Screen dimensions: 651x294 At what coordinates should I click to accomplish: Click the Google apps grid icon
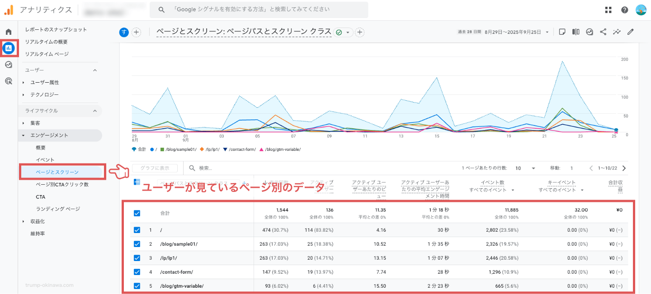click(609, 10)
